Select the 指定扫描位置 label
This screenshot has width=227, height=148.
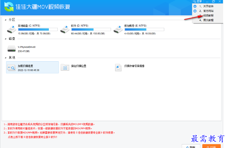click(79, 66)
